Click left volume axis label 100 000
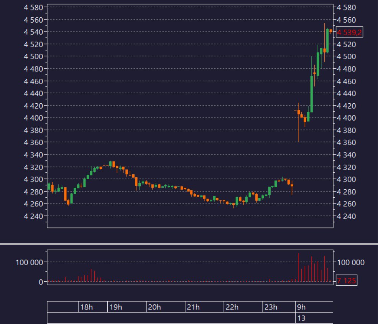The image size is (378, 324). pyautogui.click(x=30, y=262)
